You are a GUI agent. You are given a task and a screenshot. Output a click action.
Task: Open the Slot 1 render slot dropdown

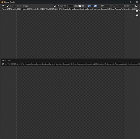point(105,6)
